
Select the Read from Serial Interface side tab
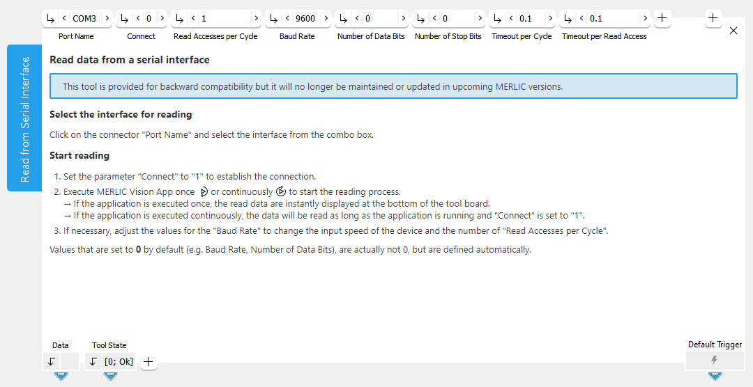coord(24,118)
